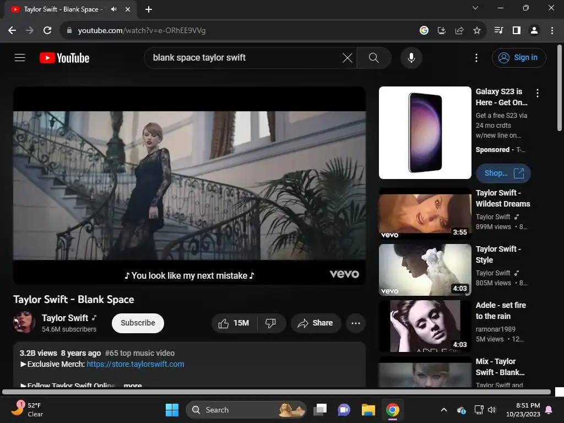Screen dimensions: 564x423
Task: Open YouTube settings three-dot menu
Action: [476, 57]
